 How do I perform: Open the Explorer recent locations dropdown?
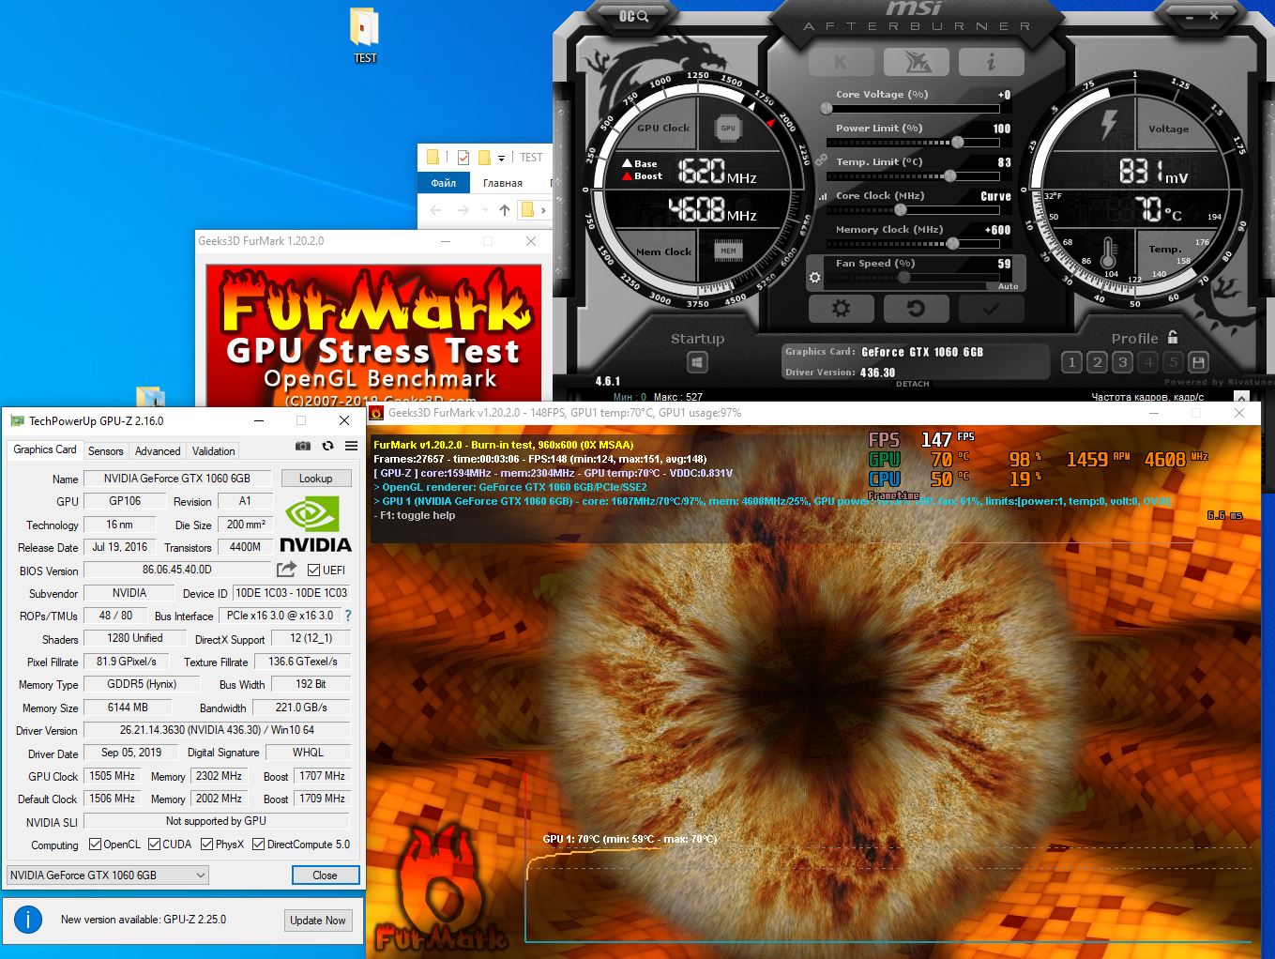[x=484, y=210]
